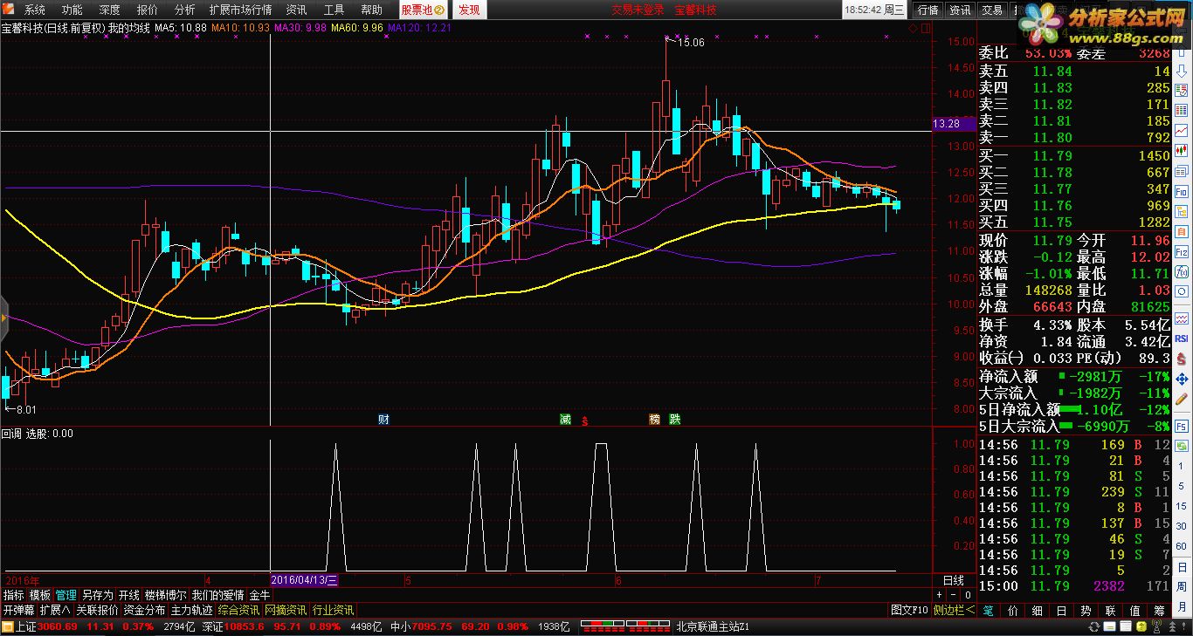Click the RSI indicator icon
The width and height of the screenshot is (1193, 636).
click(x=1182, y=337)
